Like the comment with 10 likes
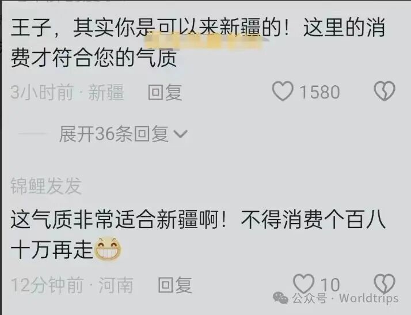The height and width of the screenshot is (315, 411). pos(303,284)
